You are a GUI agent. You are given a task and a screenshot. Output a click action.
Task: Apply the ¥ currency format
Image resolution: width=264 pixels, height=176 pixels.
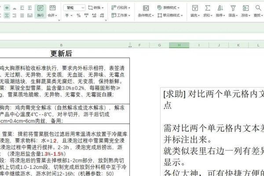[67, 15]
